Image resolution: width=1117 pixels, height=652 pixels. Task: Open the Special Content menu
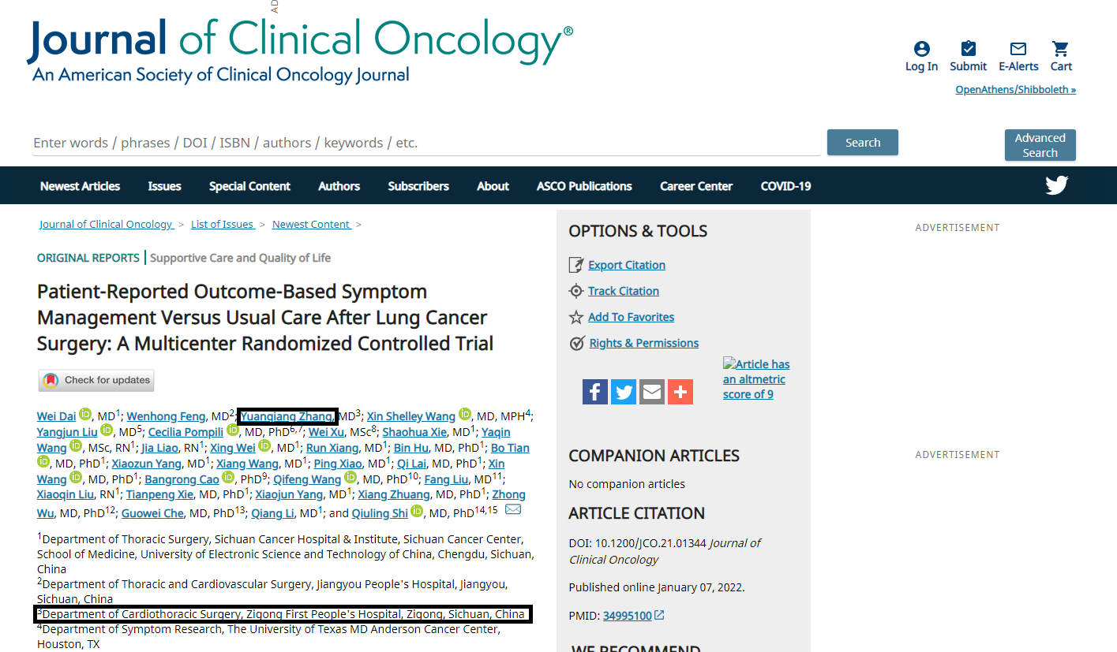pos(249,186)
